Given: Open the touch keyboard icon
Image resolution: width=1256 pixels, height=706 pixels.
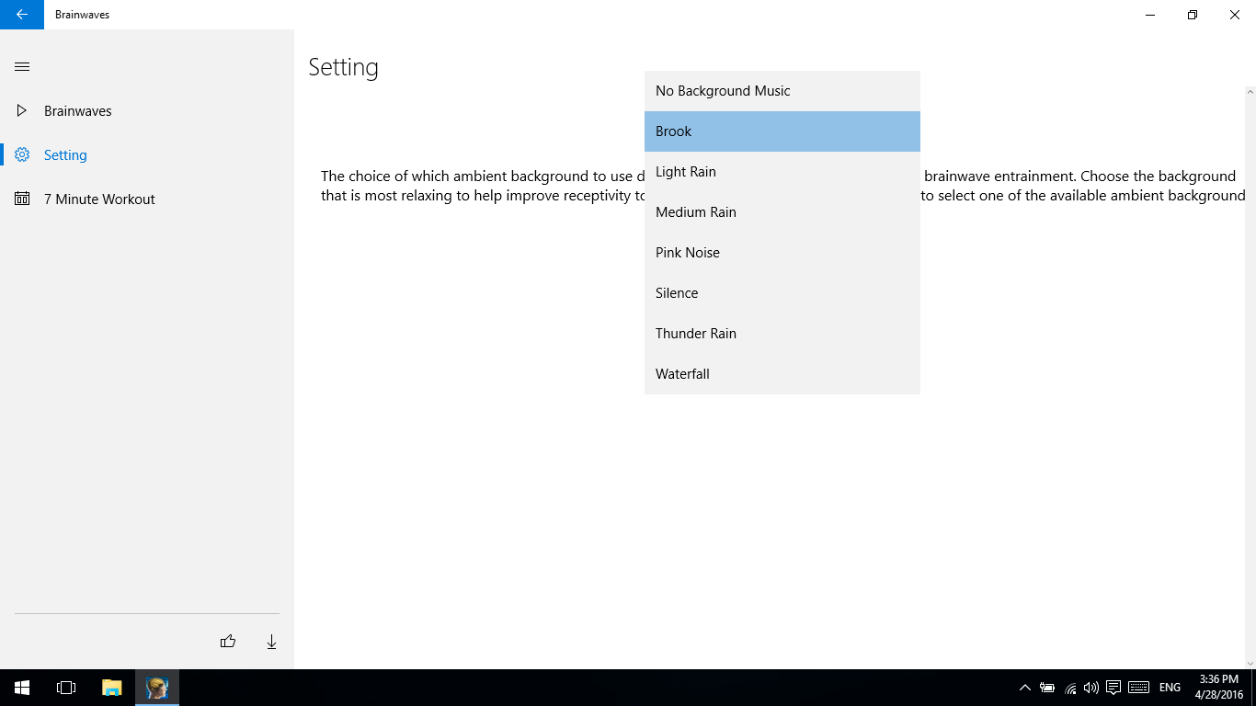Looking at the screenshot, I should tap(1138, 688).
